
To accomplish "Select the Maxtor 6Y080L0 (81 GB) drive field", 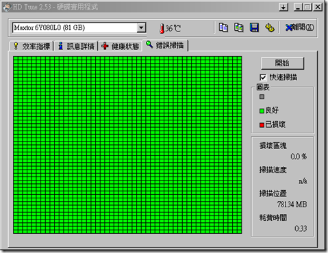I will [79, 28].
